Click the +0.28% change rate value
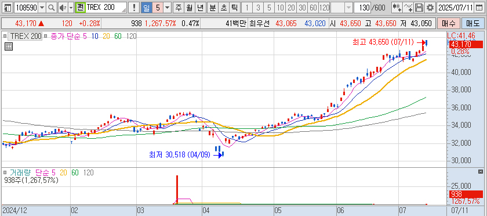Screen dimensions: 487x216 [x=89, y=23]
